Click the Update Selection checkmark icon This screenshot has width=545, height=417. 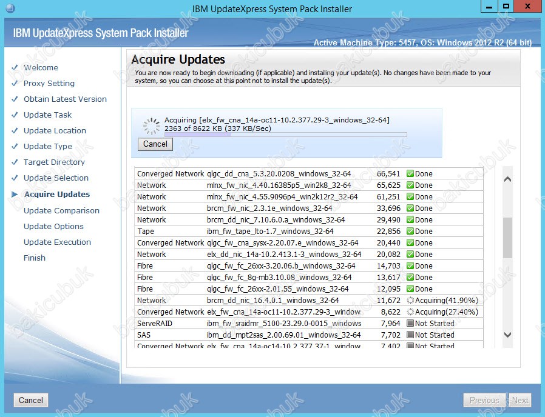coord(15,178)
